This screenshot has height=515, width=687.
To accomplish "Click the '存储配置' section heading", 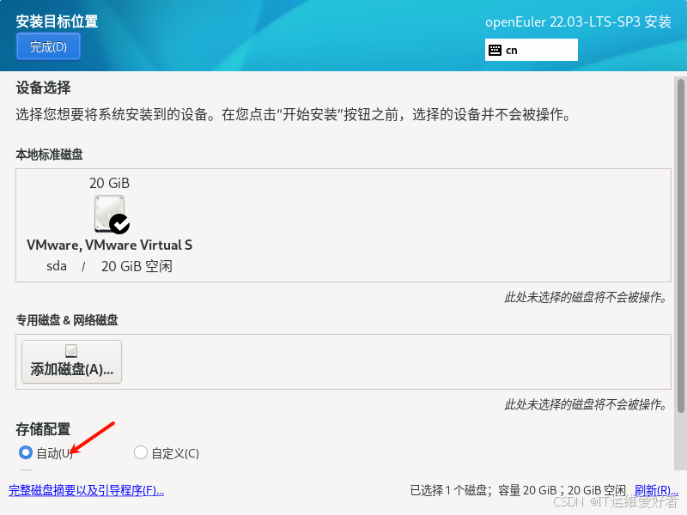I will click(43, 429).
